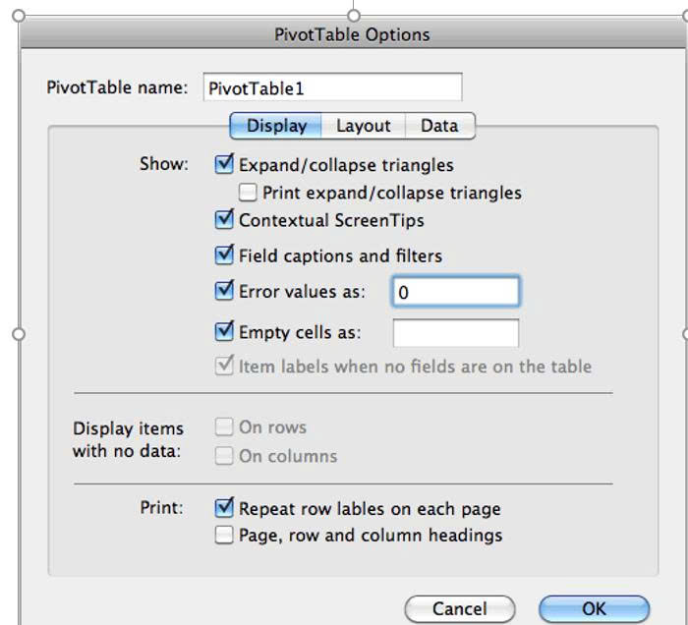Open the Layout tab
This screenshot has height=625, width=688.
363,126
